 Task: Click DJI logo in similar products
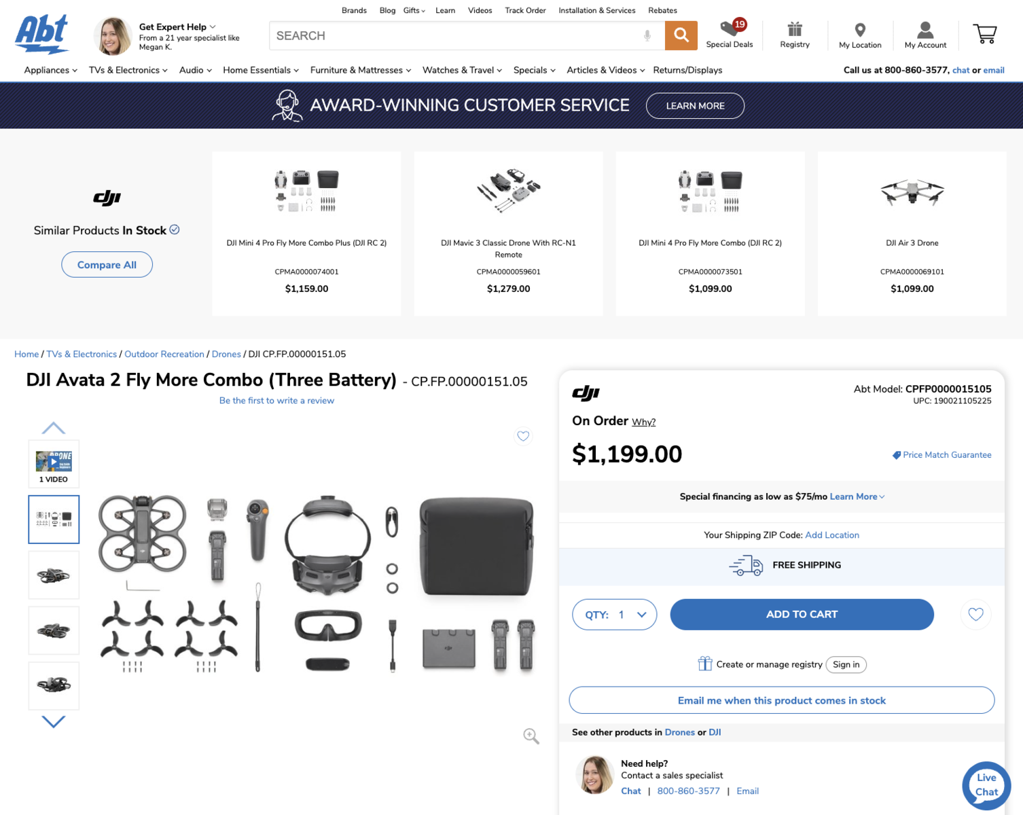tap(107, 198)
